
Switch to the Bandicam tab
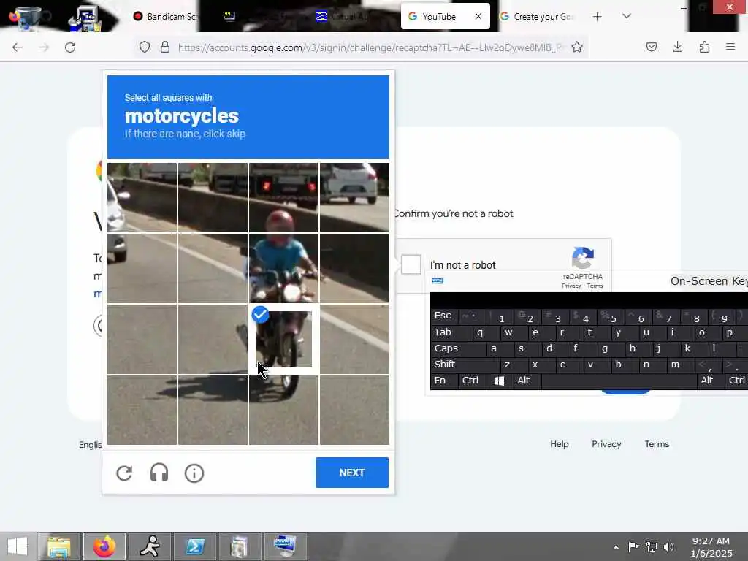pos(164,17)
